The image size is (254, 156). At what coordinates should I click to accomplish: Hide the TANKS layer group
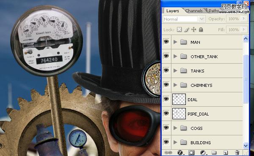pyautogui.click(x=166, y=70)
